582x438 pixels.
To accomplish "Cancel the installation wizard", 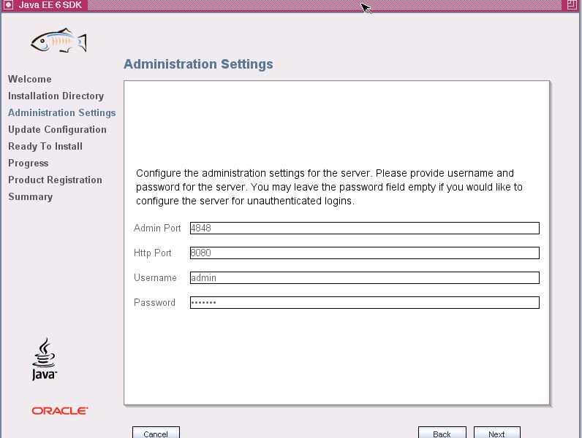I will pos(156,432).
